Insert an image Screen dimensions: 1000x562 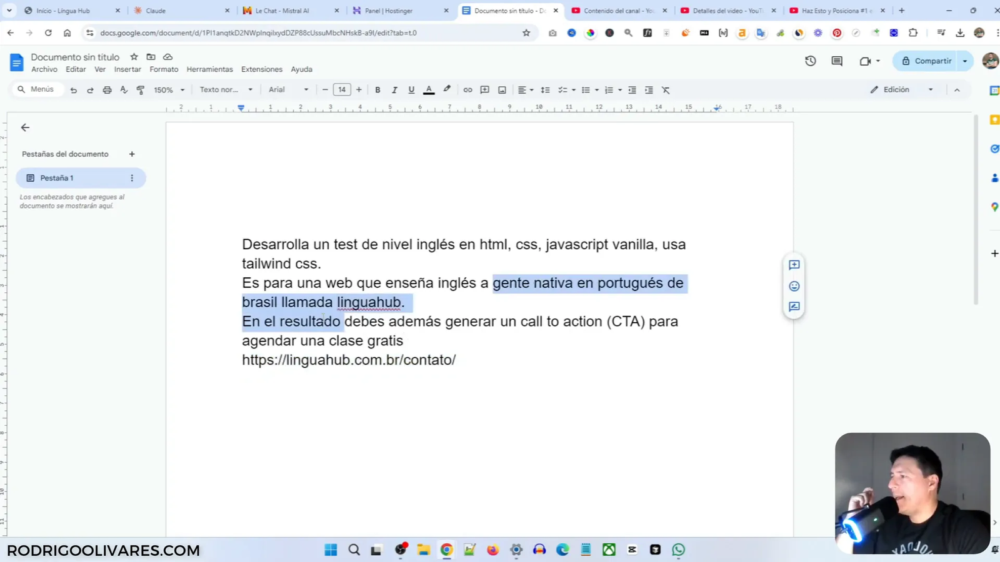pyautogui.click(x=501, y=89)
